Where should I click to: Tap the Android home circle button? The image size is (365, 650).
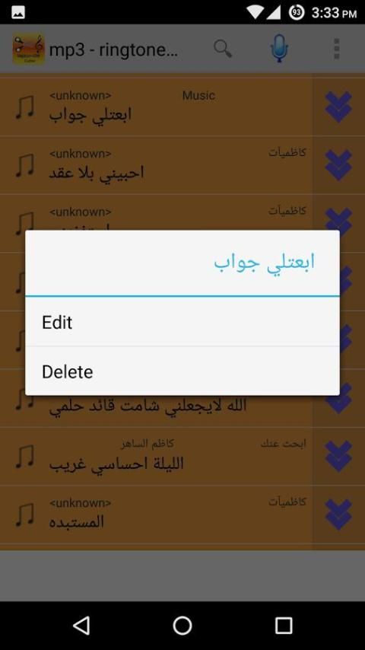point(182,625)
